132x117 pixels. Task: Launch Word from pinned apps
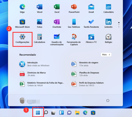point(39,9)
